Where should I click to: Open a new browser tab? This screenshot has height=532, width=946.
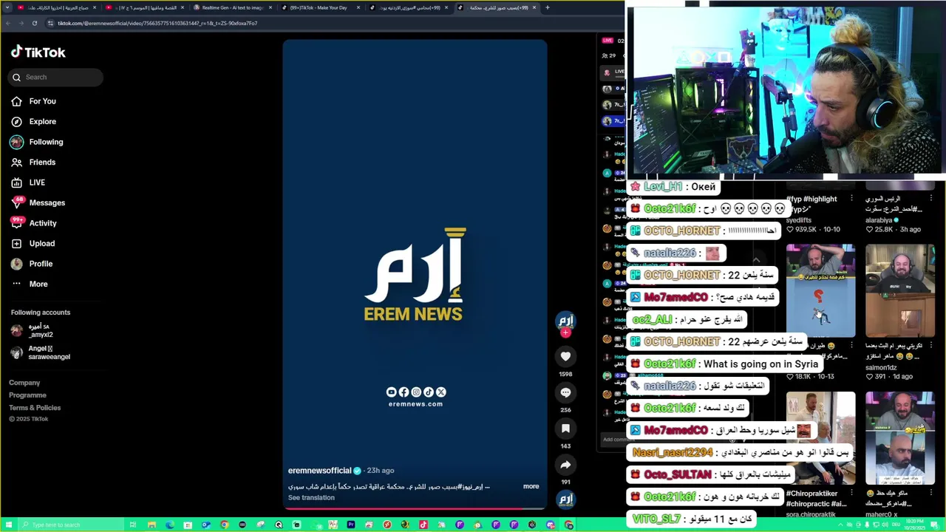(x=547, y=7)
